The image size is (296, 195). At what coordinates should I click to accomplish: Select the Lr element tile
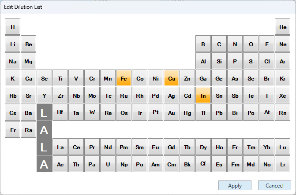pyautogui.click(x=283, y=164)
